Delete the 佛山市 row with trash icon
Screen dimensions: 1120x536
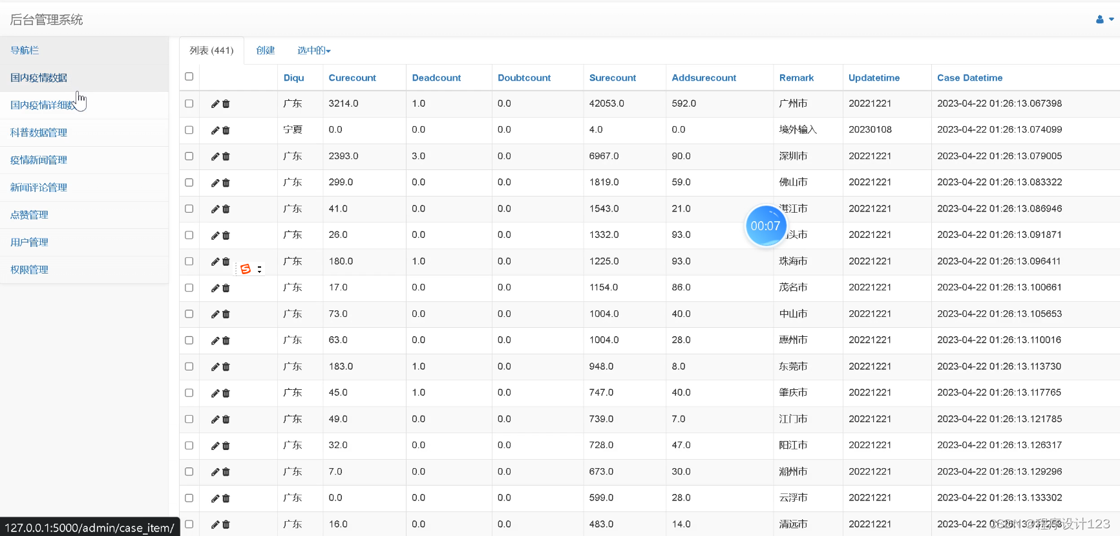click(x=226, y=183)
